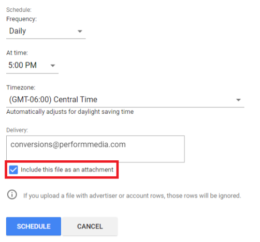Click the CANCEL button

[90, 226]
